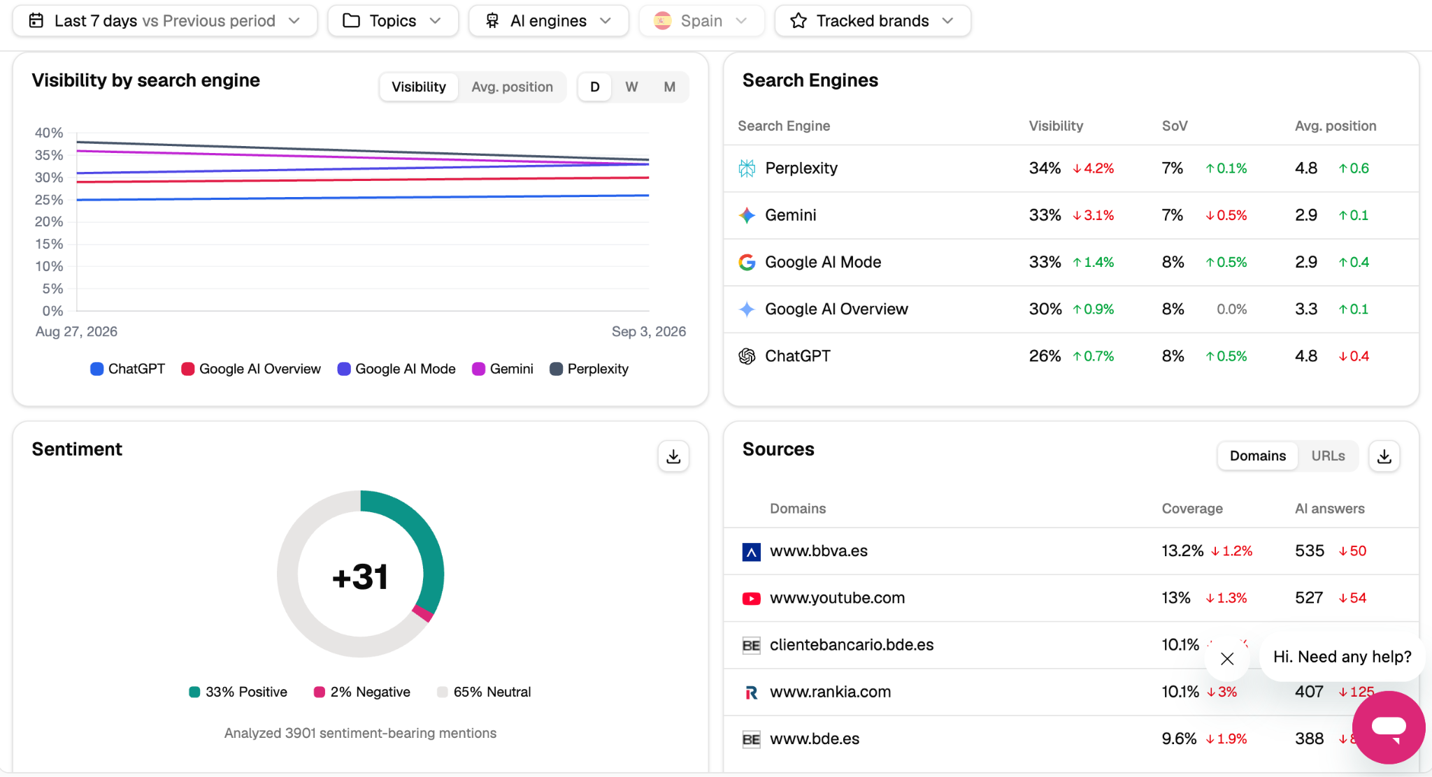
Task: Open the www.bde.es domain link
Action: [x=815, y=739]
